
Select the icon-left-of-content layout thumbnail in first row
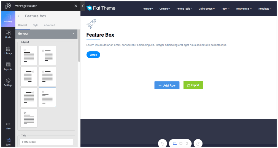click(47, 55)
